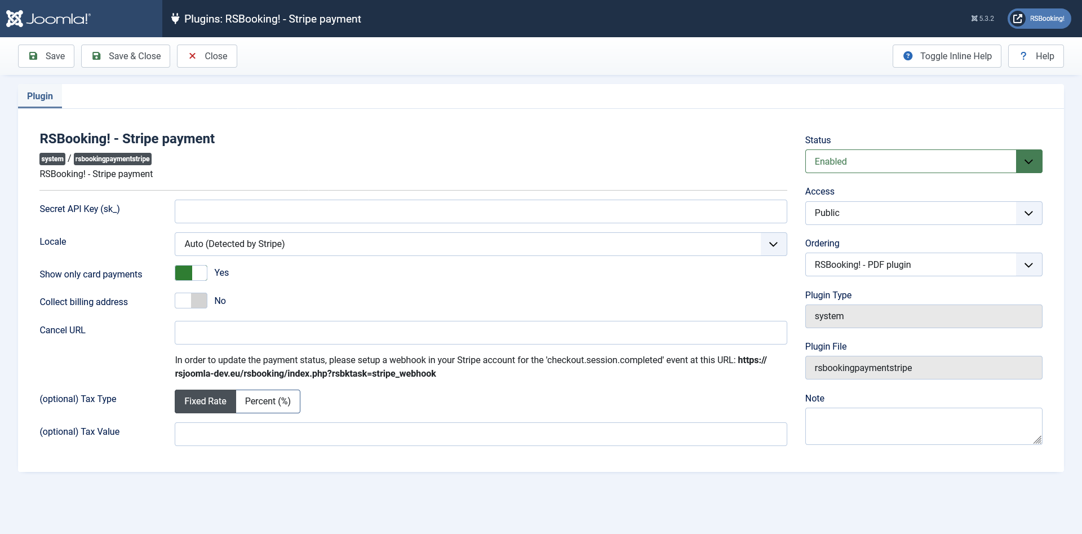Screen dimensions: 1082x534
Task: Select Fixed Rate tax type
Action: (205, 401)
